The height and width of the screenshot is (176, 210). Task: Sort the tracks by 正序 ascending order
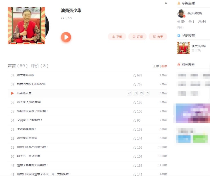point(156,66)
